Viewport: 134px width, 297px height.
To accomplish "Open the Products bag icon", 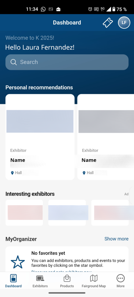I will coord(67,278).
